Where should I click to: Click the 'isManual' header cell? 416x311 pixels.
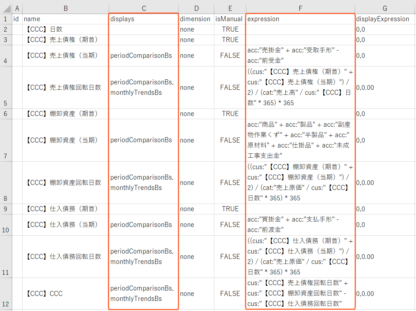point(230,19)
